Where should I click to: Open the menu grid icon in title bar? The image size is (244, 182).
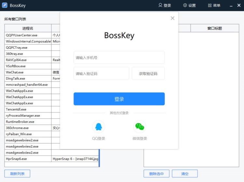click(210, 6)
